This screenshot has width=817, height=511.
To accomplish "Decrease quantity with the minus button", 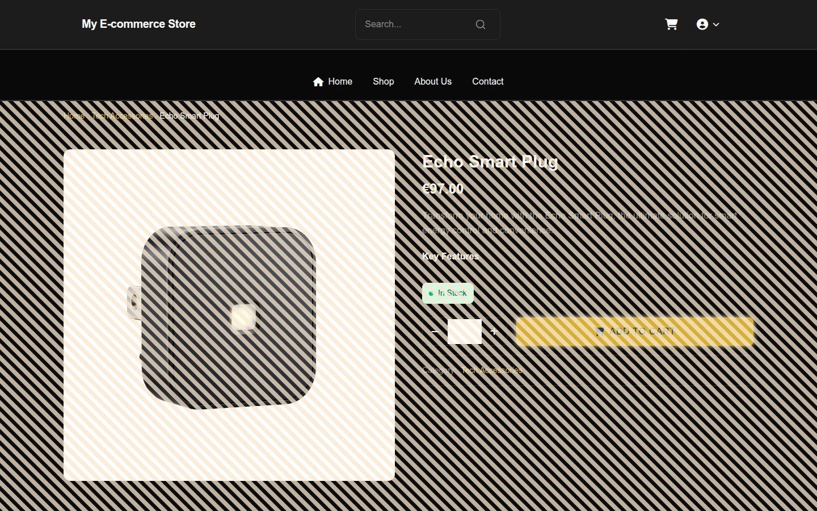I will point(435,332).
